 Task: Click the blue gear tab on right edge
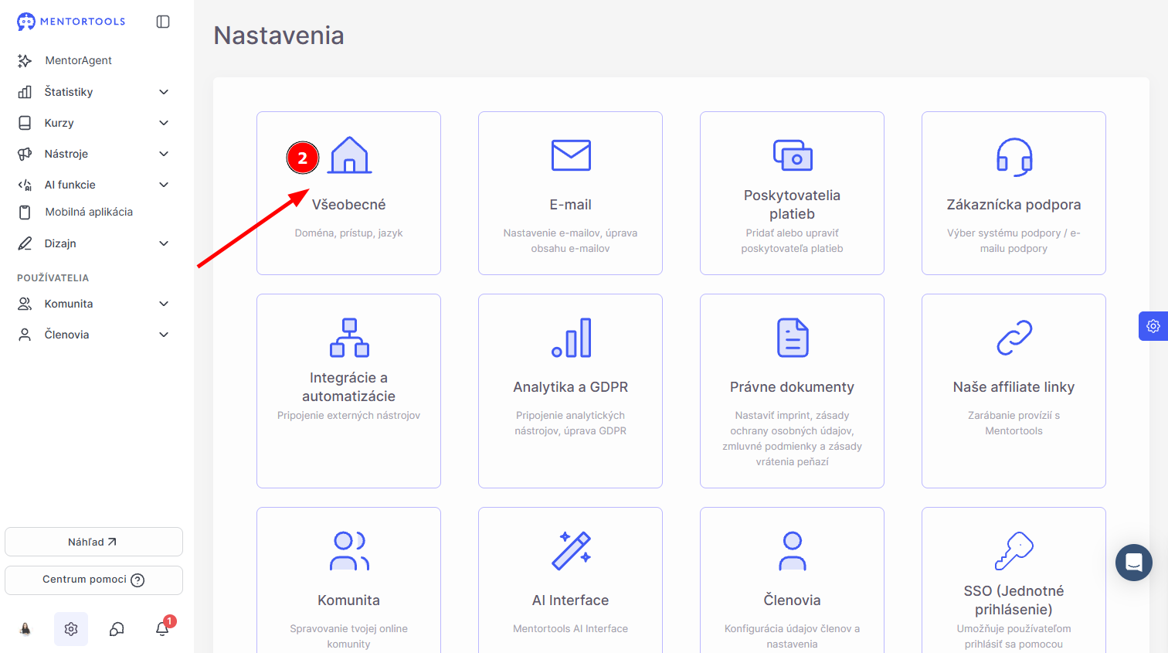click(x=1153, y=326)
